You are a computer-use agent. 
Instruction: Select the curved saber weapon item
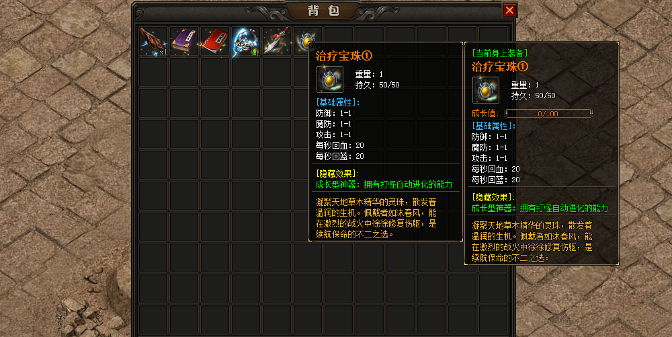pos(276,41)
